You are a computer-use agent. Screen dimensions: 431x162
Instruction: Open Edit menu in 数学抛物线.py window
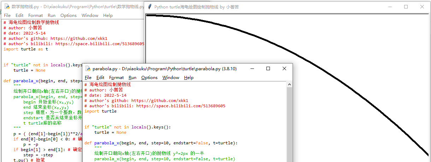pyautogui.click(x=19, y=16)
